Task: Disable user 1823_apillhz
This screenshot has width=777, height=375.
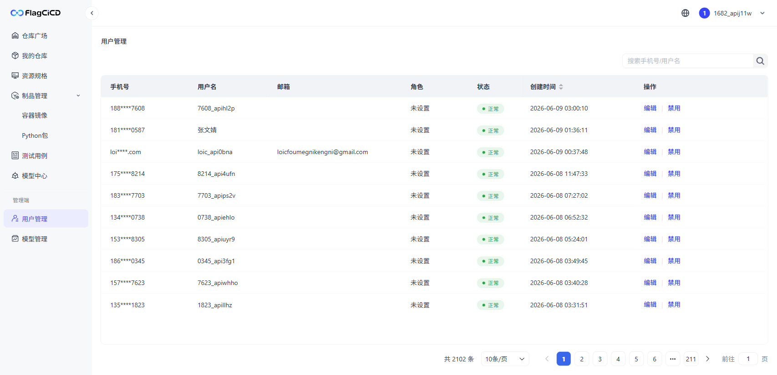Action: [x=674, y=305]
